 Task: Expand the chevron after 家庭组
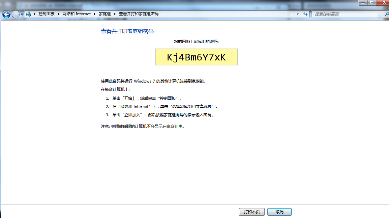pos(115,14)
